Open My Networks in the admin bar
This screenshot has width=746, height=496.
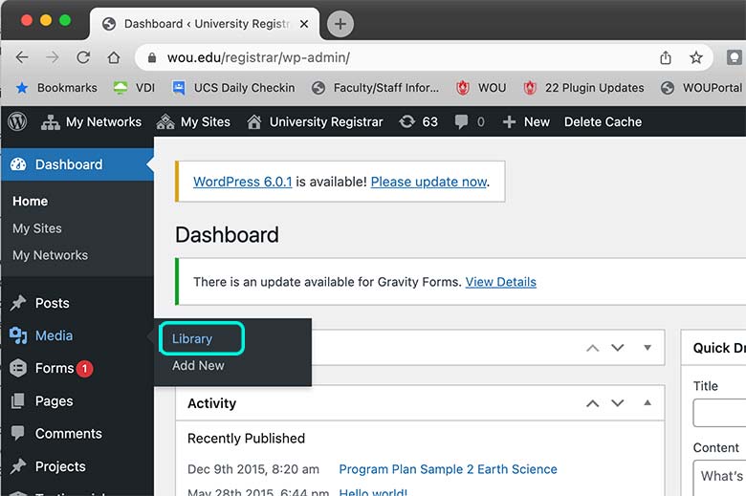pos(91,121)
